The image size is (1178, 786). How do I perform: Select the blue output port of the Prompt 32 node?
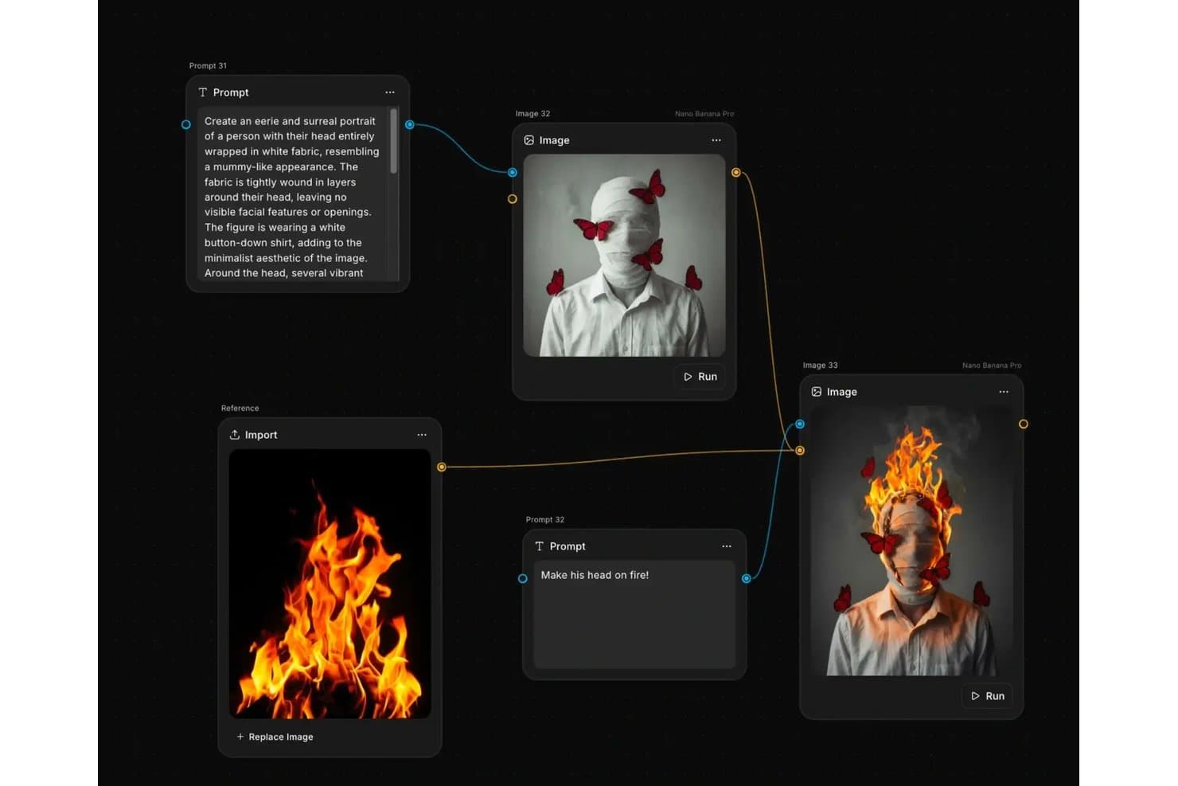click(x=747, y=578)
